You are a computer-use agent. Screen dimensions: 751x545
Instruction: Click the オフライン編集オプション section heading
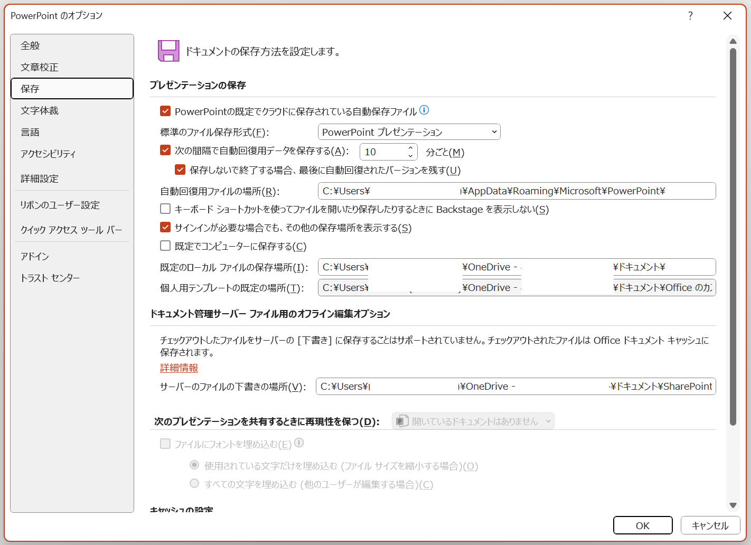click(x=270, y=314)
